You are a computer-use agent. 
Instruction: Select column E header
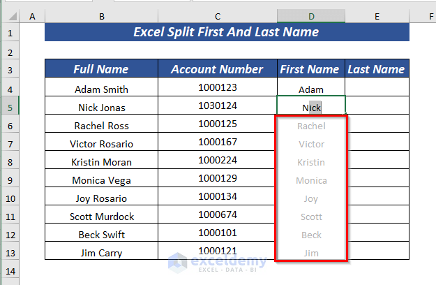pos(377,15)
